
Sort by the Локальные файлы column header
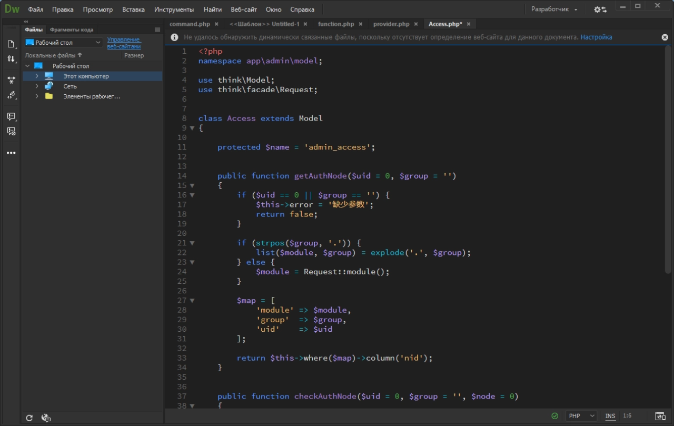pyautogui.click(x=54, y=55)
